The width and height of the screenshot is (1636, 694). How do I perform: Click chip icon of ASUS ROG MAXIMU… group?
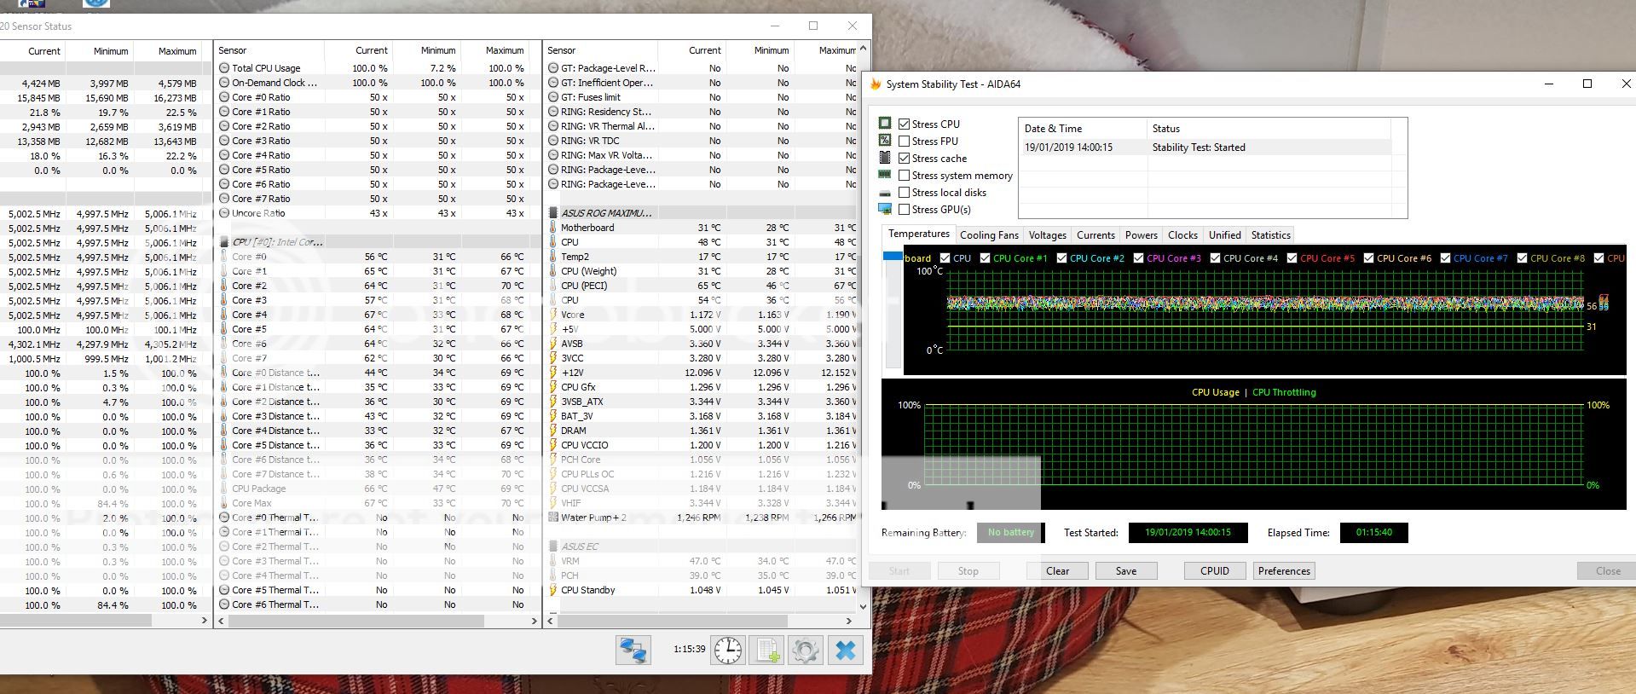(553, 213)
